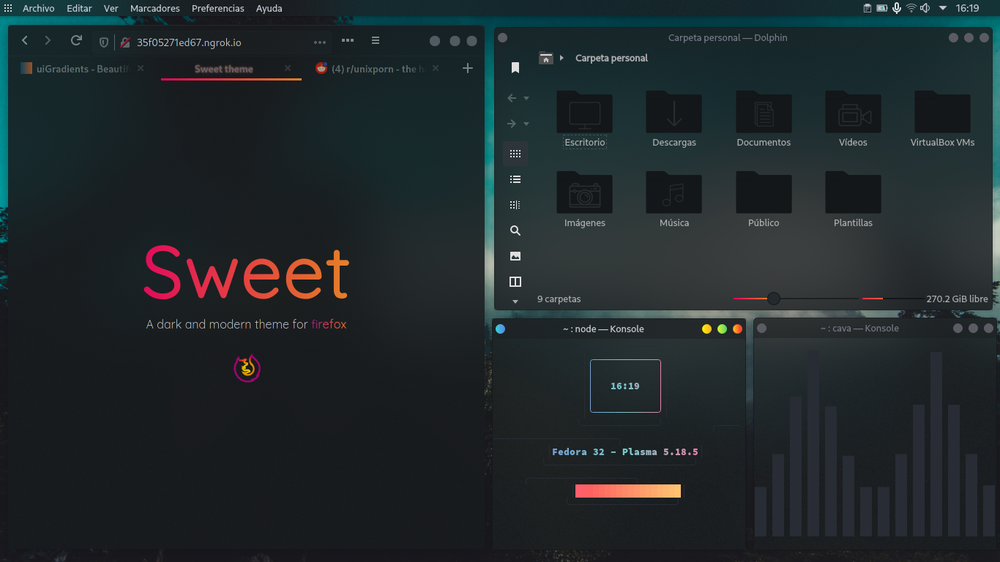
Task: Open Wi-Fi network tray icon
Action: [x=911, y=8]
